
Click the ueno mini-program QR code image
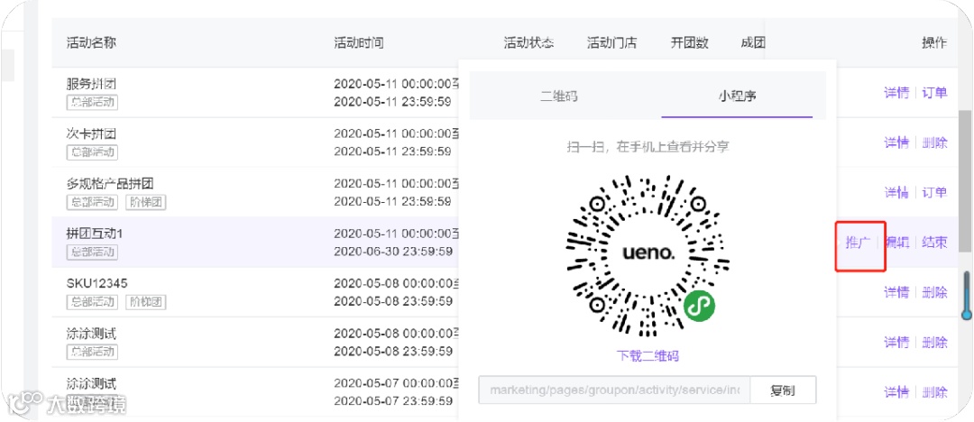[648, 255]
